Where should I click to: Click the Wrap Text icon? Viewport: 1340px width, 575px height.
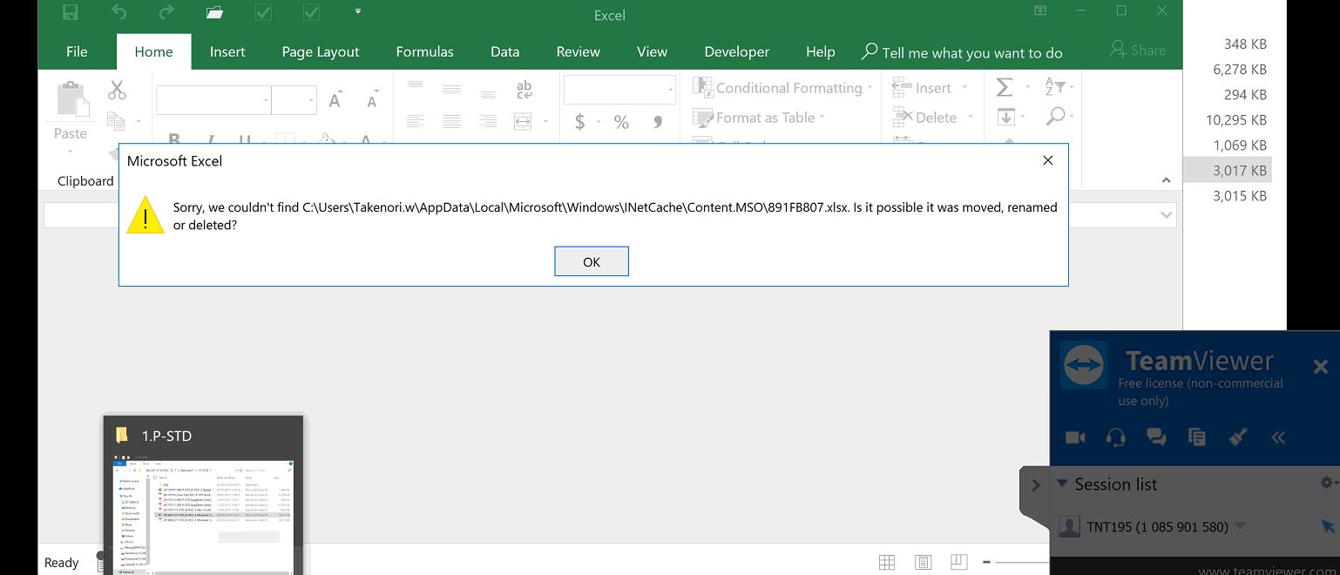pos(524,89)
